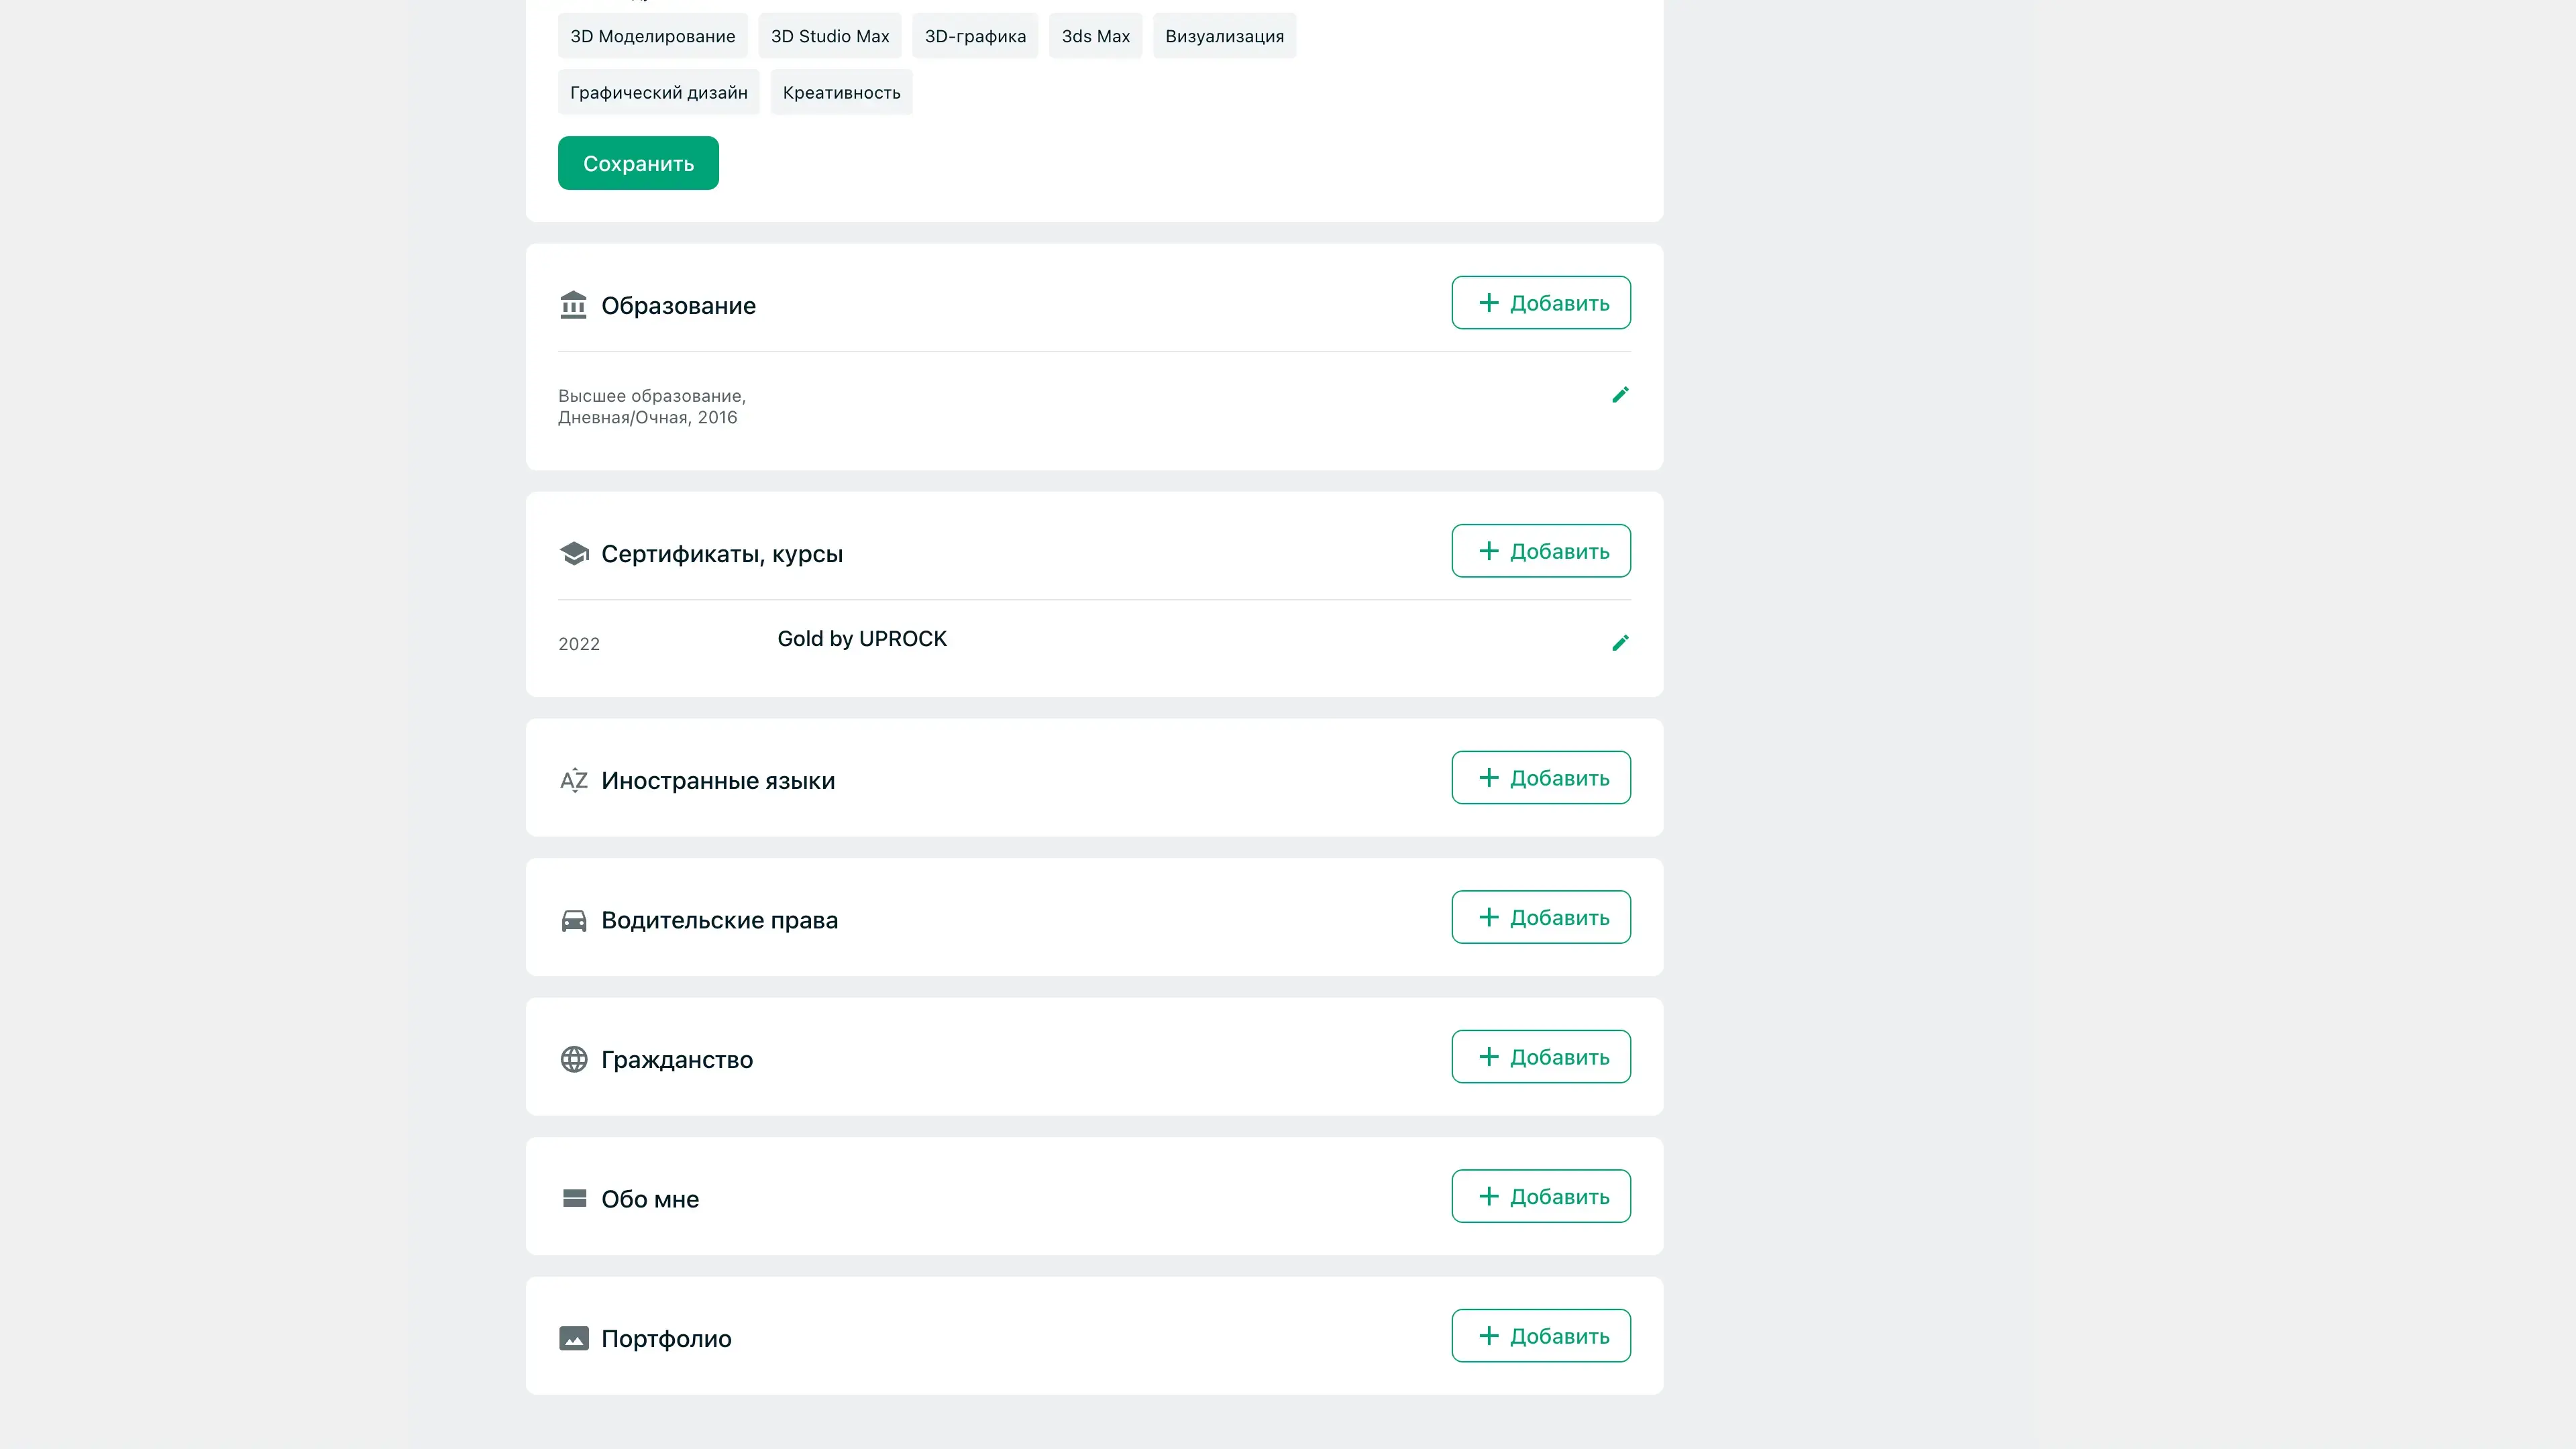Add a portfolio item
Screen dimensions: 2576x1449
tap(1540, 1336)
